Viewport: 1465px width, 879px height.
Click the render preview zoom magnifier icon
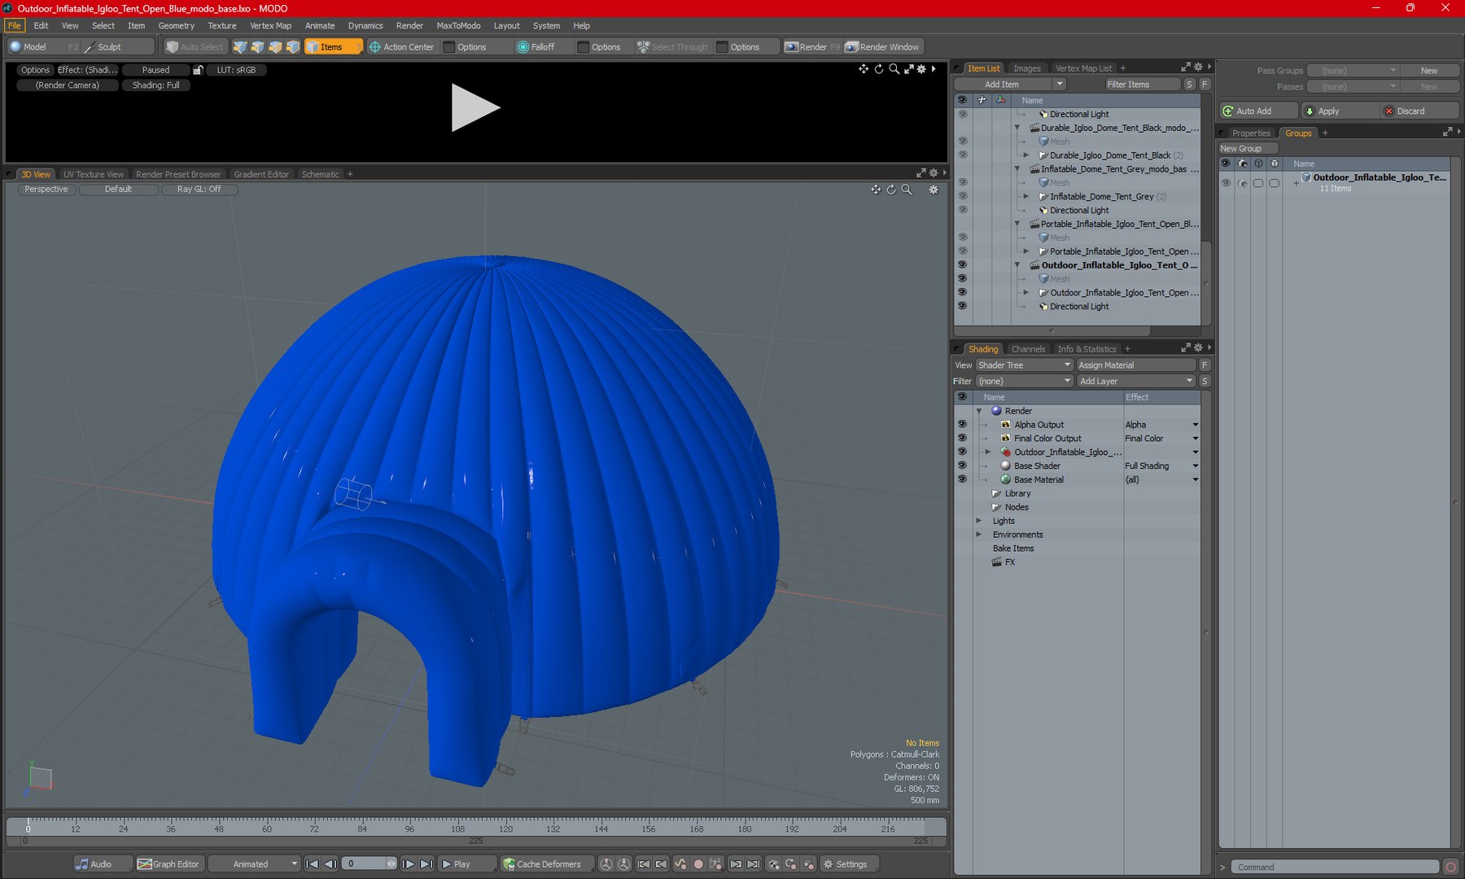(894, 69)
